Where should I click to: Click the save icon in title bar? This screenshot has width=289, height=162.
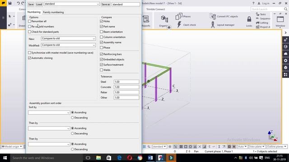10,3
